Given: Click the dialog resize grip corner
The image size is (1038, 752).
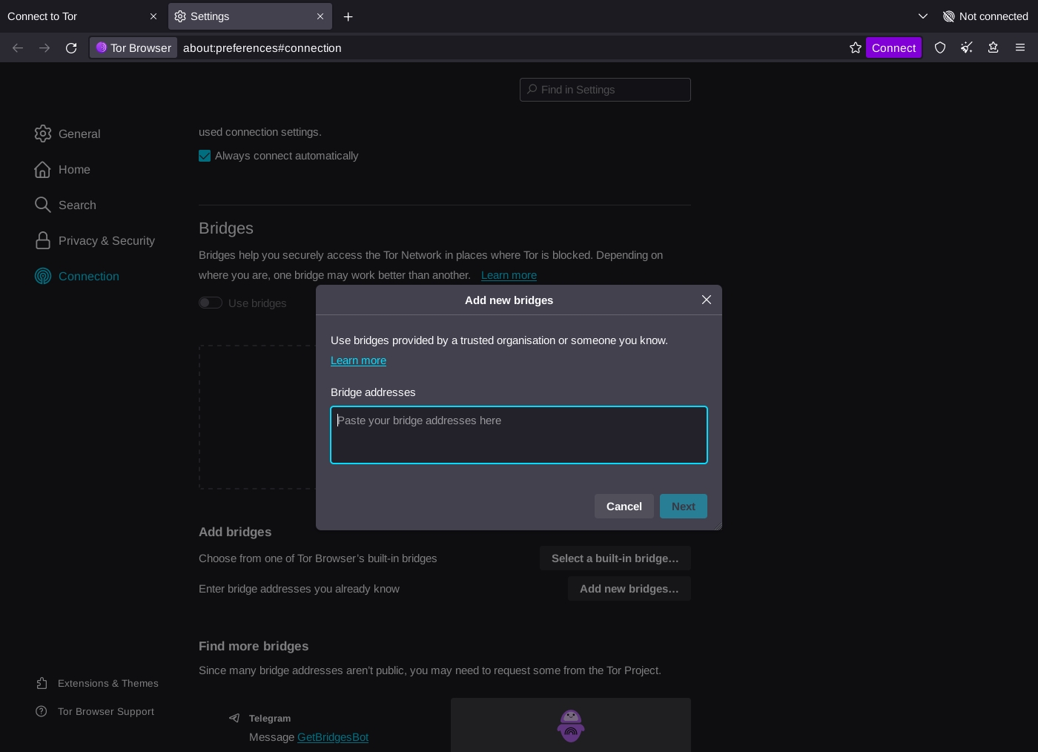Looking at the screenshot, I should tap(718, 526).
